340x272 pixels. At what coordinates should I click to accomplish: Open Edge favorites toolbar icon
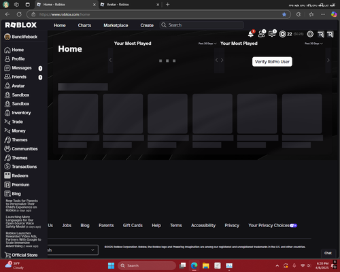pyautogui.click(x=311, y=14)
